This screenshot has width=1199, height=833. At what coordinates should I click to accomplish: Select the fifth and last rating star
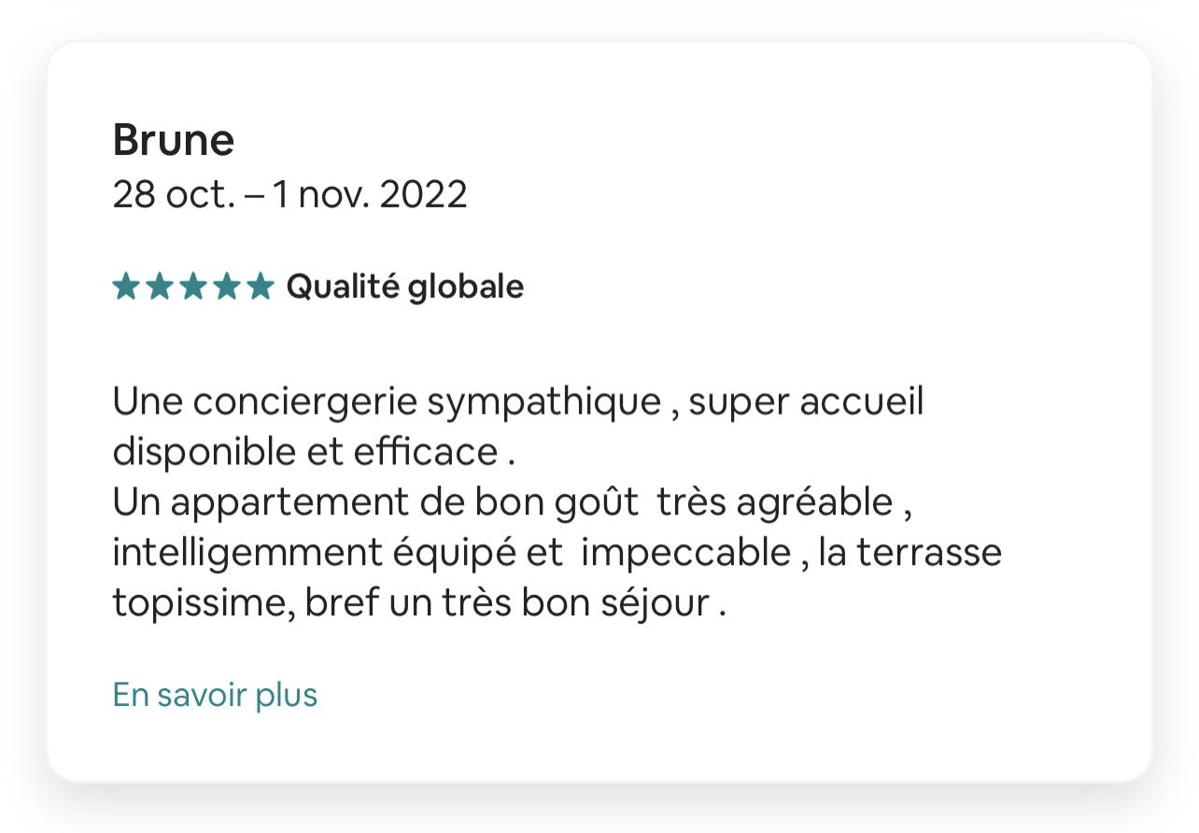(x=261, y=287)
